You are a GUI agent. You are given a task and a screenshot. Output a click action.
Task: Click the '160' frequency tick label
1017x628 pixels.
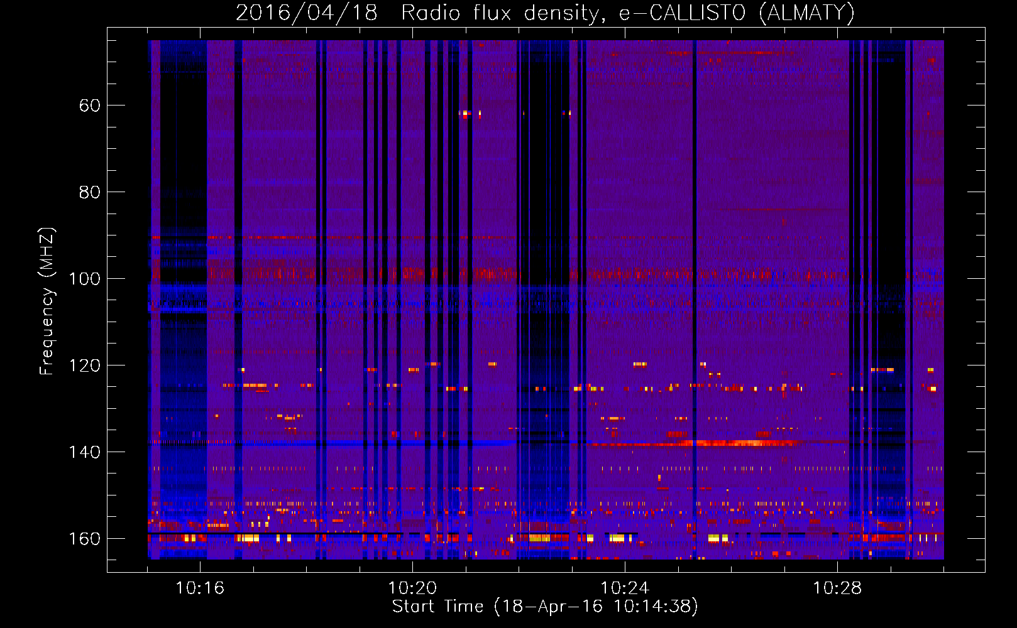click(84, 539)
